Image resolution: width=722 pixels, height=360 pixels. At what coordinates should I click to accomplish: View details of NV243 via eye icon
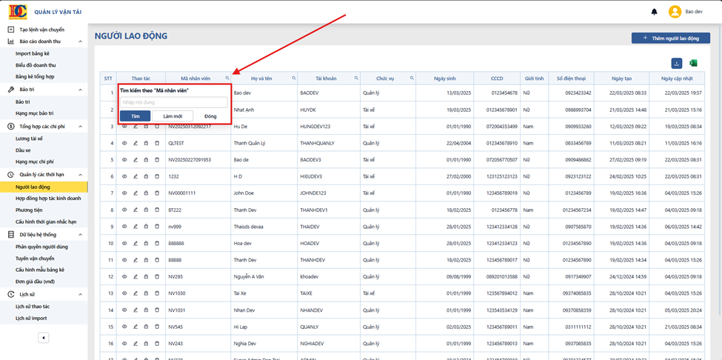coord(124,344)
